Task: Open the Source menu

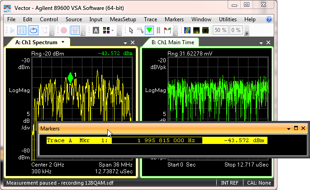Action: [x=74, y=19]
